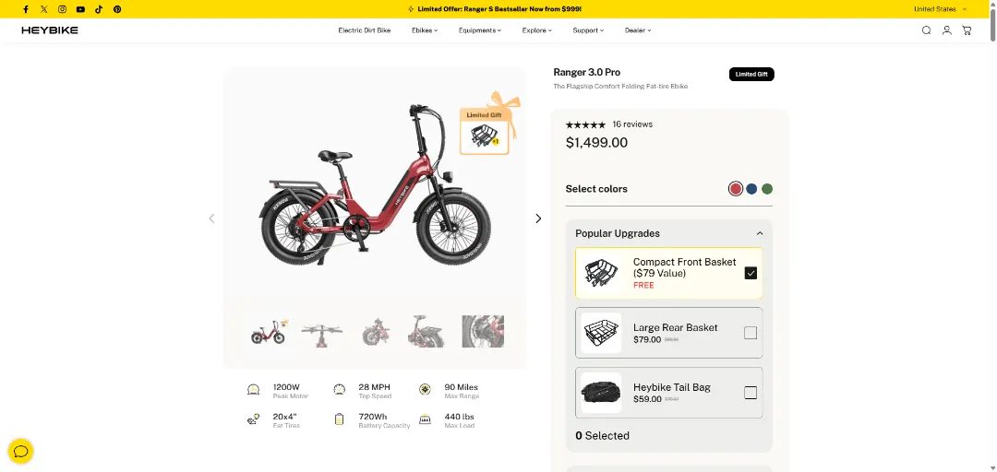The height and width of the screenshot is (472, 997).
Task: Uncheck the Compact Front Basket checkbox
Action: [751, 273]
